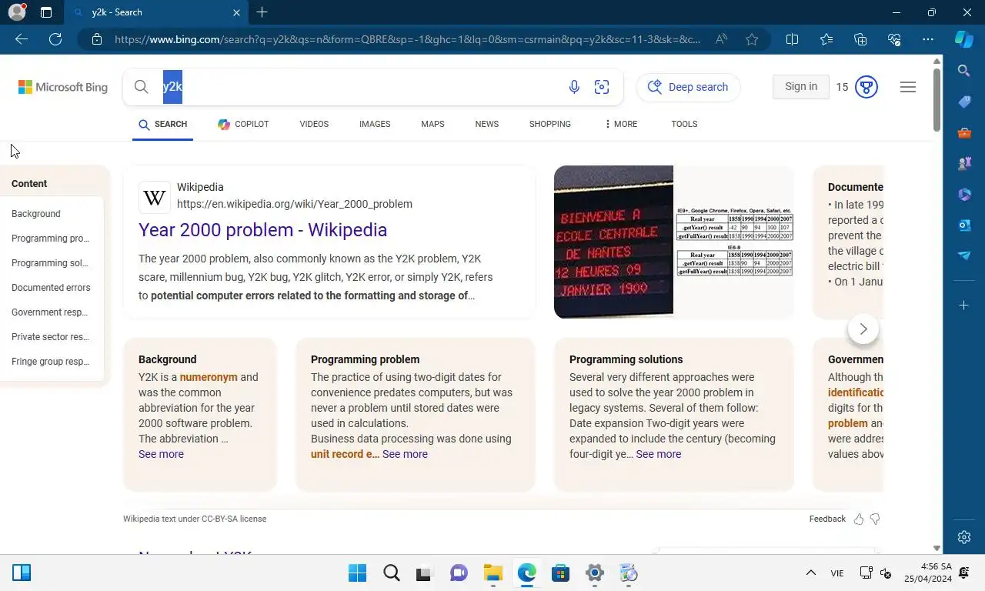Switch to the MAPS tab
Screen dimensions: 985x591
tap(432, 124)
